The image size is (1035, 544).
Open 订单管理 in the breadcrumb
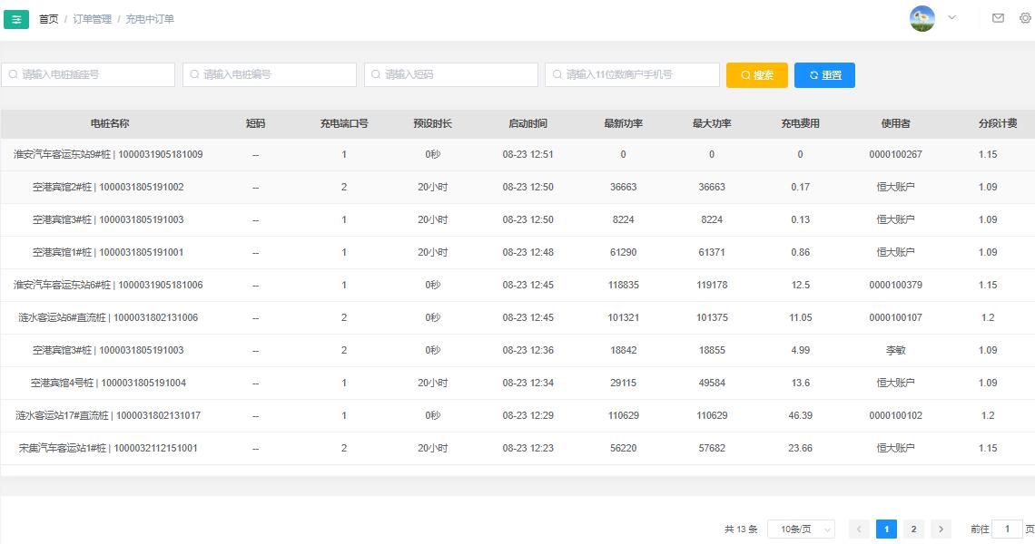pos(92,19)
